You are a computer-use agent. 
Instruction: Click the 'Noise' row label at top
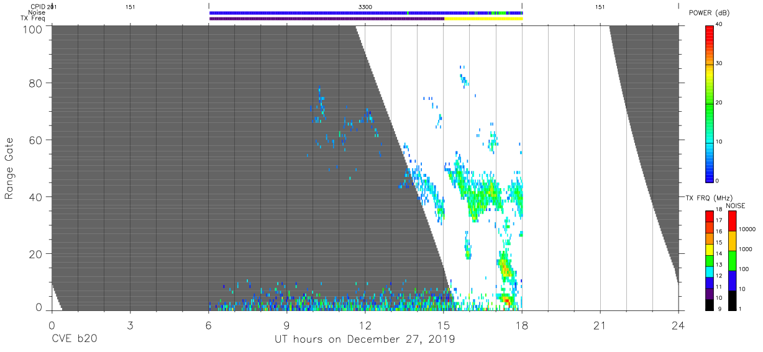[x=38, y=12]
